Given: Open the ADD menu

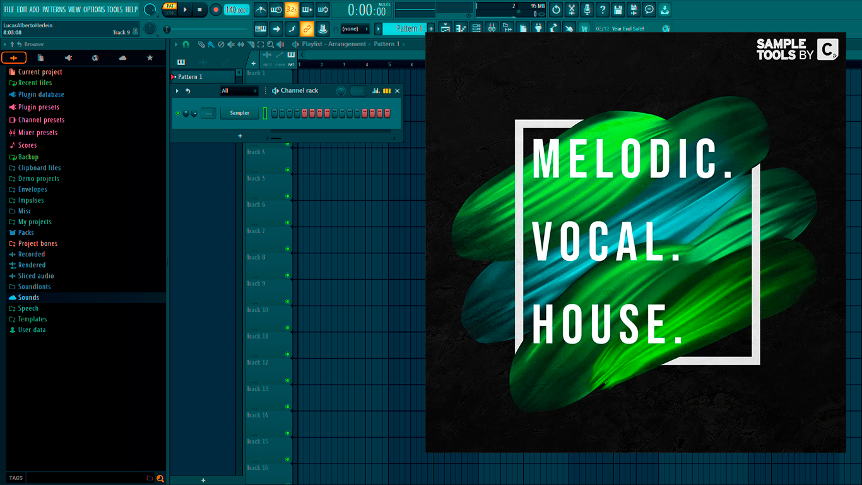Looking at the screenshot, I should click(x=34, y=9).
